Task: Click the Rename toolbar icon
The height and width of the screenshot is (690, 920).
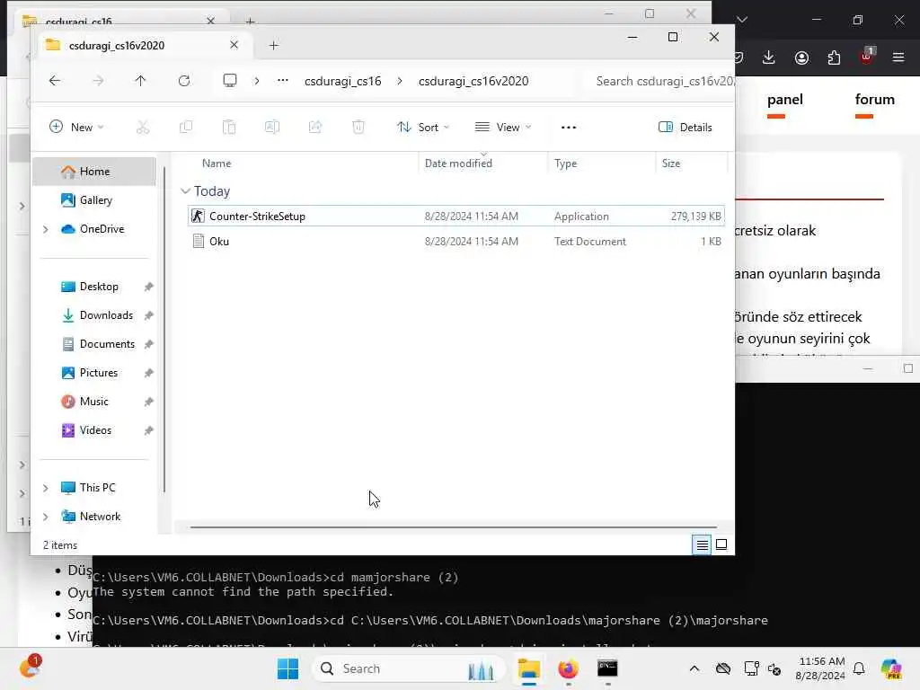Action: [272, 128]
